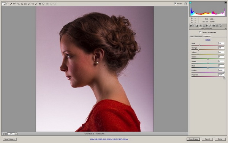This screenshot has width=228, height=143.
Task: Open the Split Toning panel icon
Action: 204,25
